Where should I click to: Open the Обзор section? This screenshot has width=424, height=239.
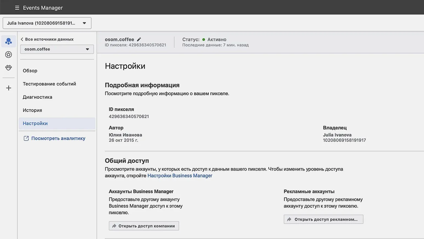(30, 71)
